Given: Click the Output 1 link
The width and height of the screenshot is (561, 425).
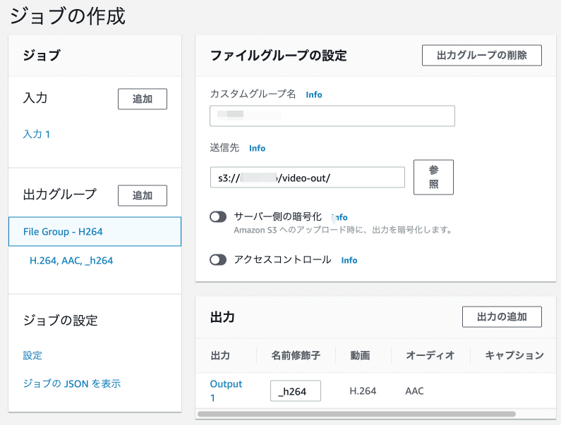Looking at the screenshot, I should (x=226, y=390).
